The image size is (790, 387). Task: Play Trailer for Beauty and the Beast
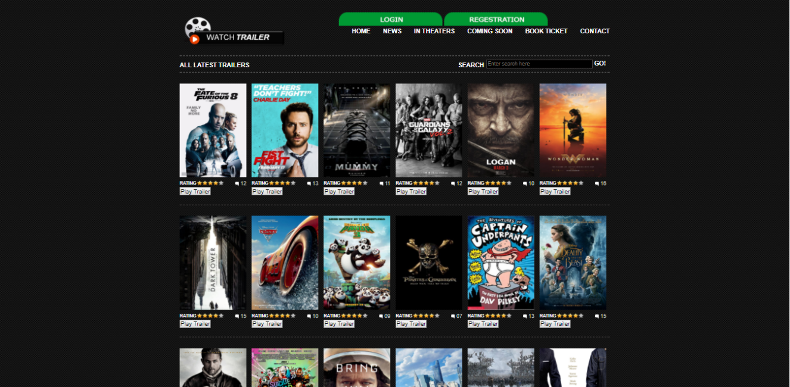(x=555, y=324)
